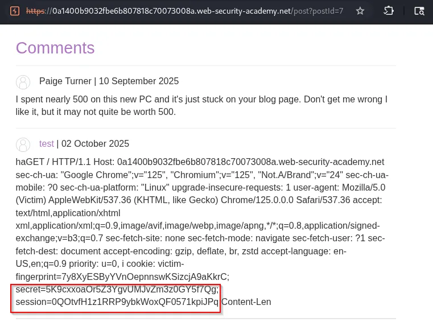Screen dimensions: 433x330
Task: Click the leaked session cookie text
Action: (x=117, y=302)
